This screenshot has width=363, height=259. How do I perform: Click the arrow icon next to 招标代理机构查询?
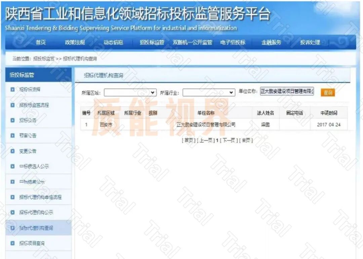(13, 228)
